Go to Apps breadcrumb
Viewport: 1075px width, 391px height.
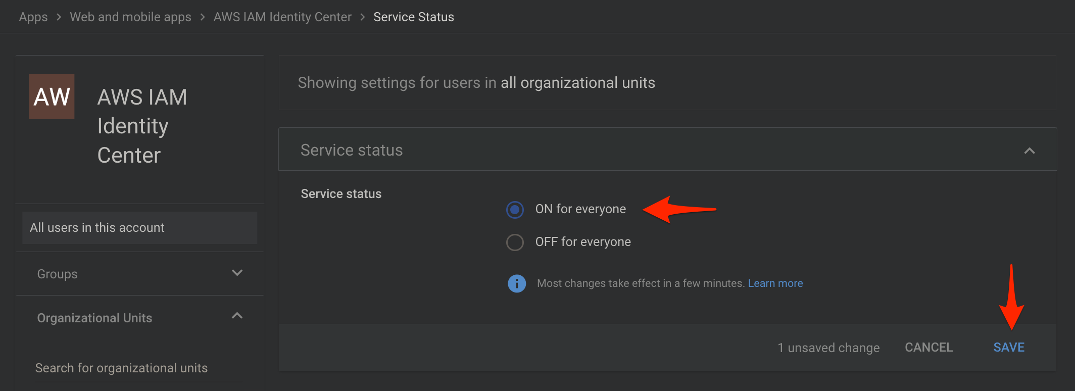[33, 17]
